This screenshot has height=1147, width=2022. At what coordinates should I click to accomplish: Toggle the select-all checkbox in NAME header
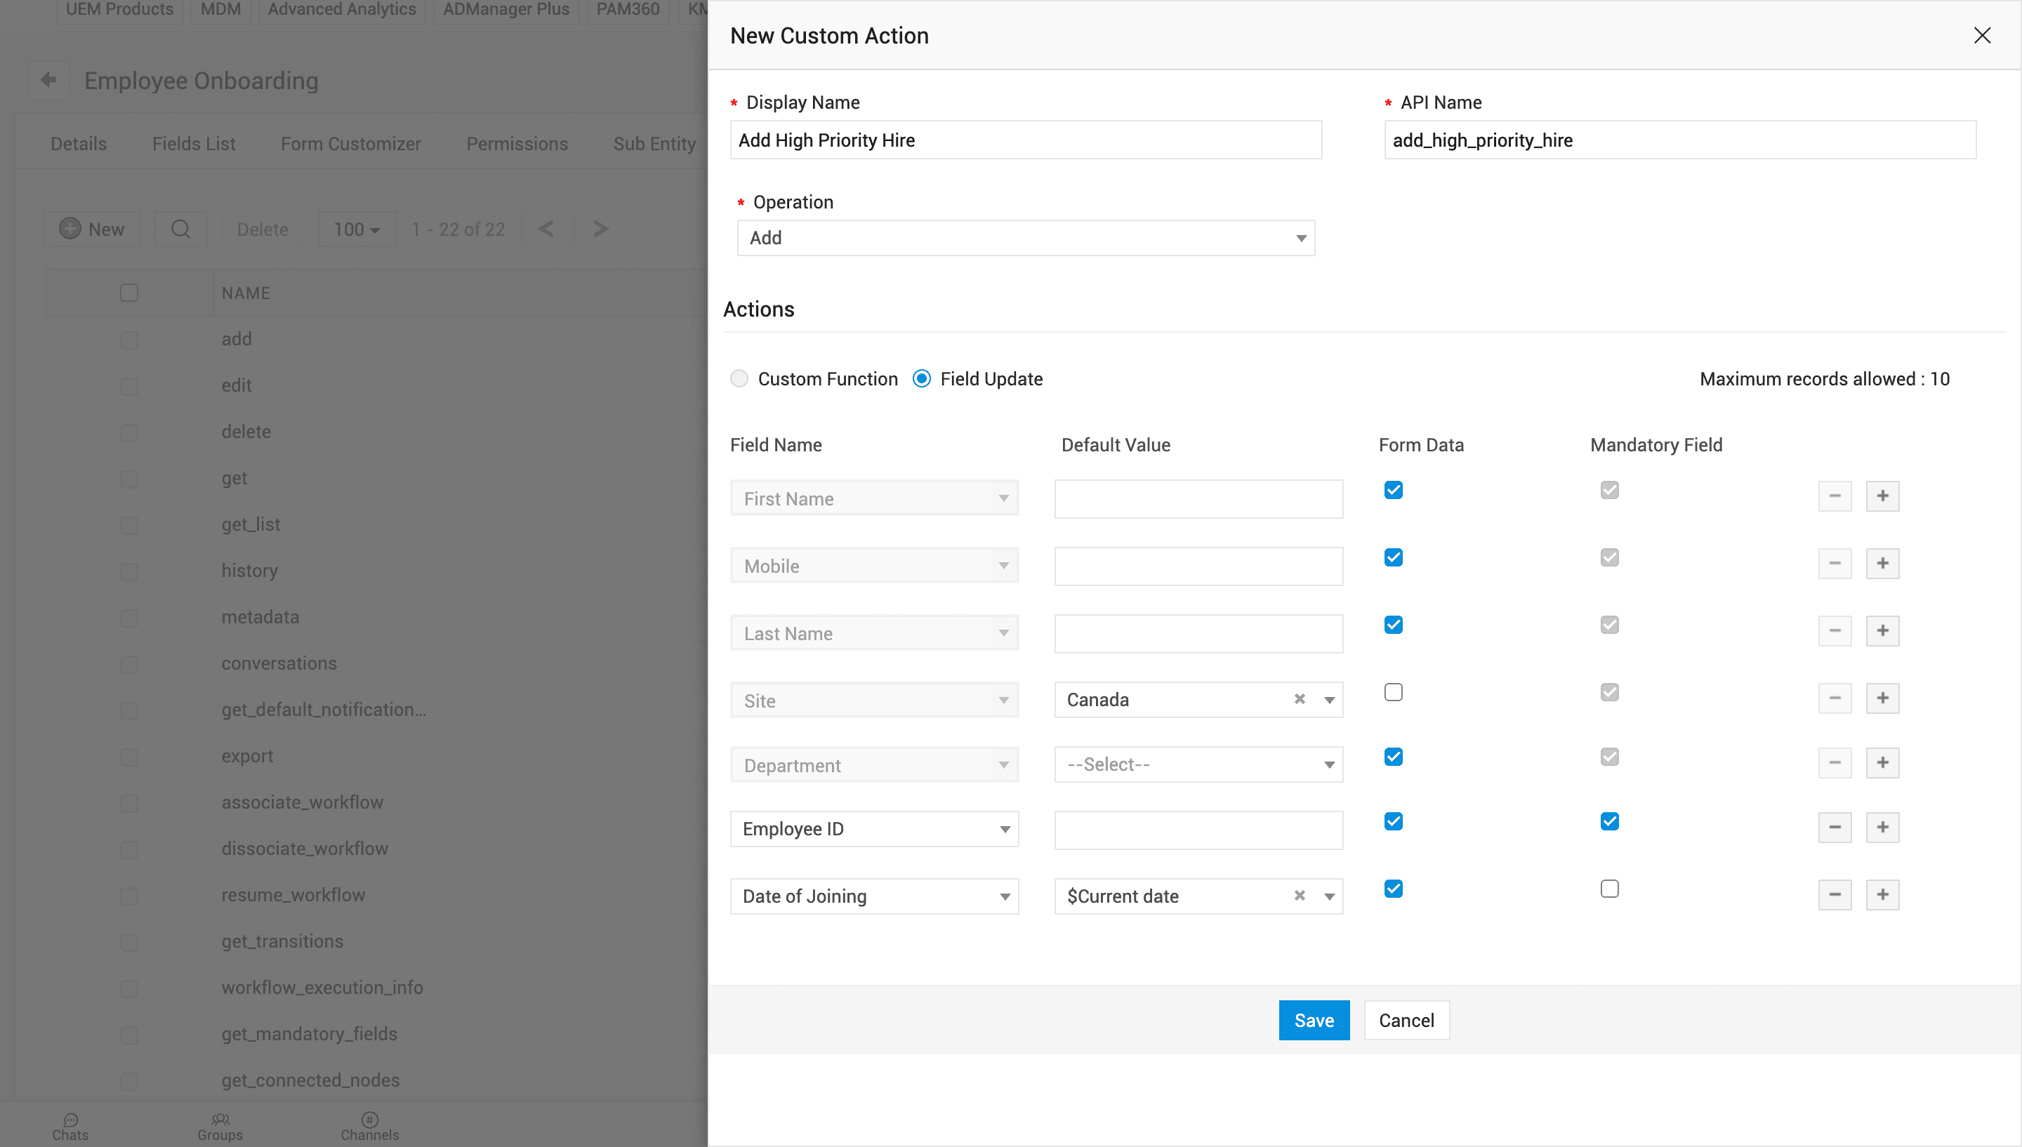coord(129,293)
